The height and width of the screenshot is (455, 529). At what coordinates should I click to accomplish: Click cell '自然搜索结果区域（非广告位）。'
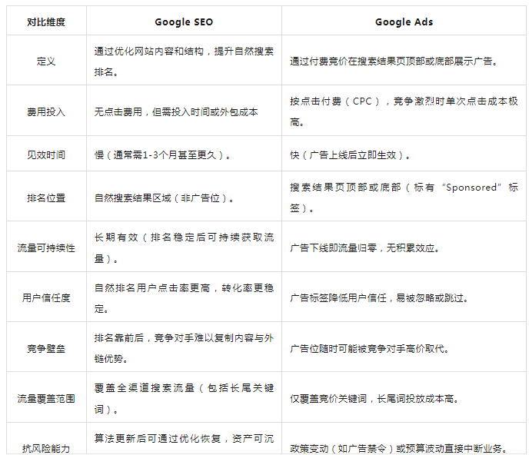(x=184, y=196)
